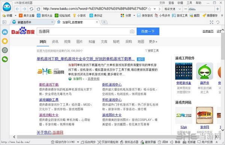Click the 清理缓存 clear cache tool
225x145 pixels.
tap(210, 15)
